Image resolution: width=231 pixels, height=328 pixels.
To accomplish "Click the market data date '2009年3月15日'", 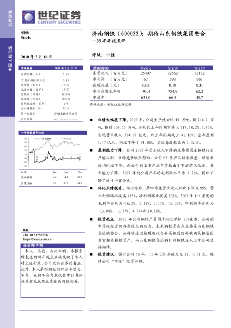I will coord(66,68).
